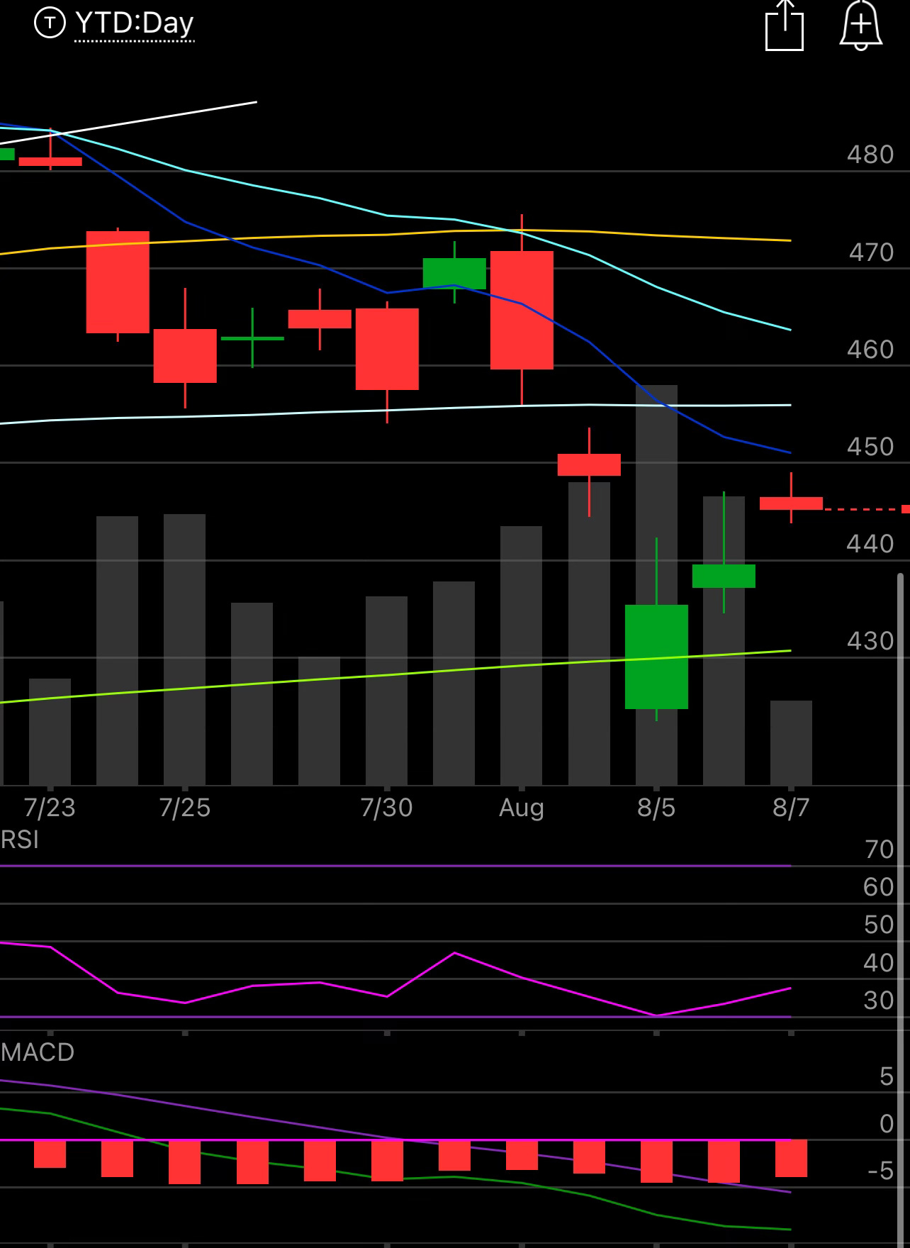This screenshot has height=1248, width=910.
Task: Select the latest 8/7 red candlestick
Action: pos(791,503)
